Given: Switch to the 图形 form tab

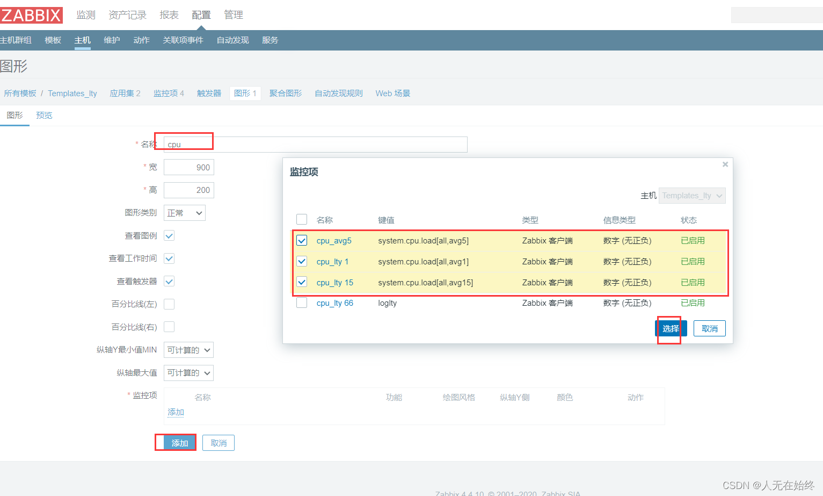Looking at the screenshot, I should pos(14,116).
